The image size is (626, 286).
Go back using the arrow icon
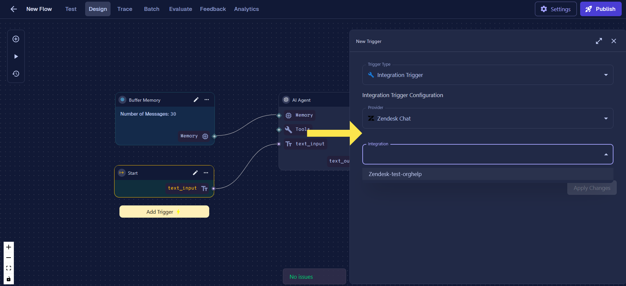(14, 9)
